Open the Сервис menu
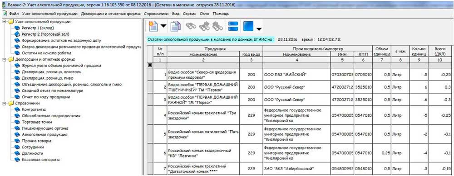Screen dimensions: 454x176 click(x=190, y=14)
